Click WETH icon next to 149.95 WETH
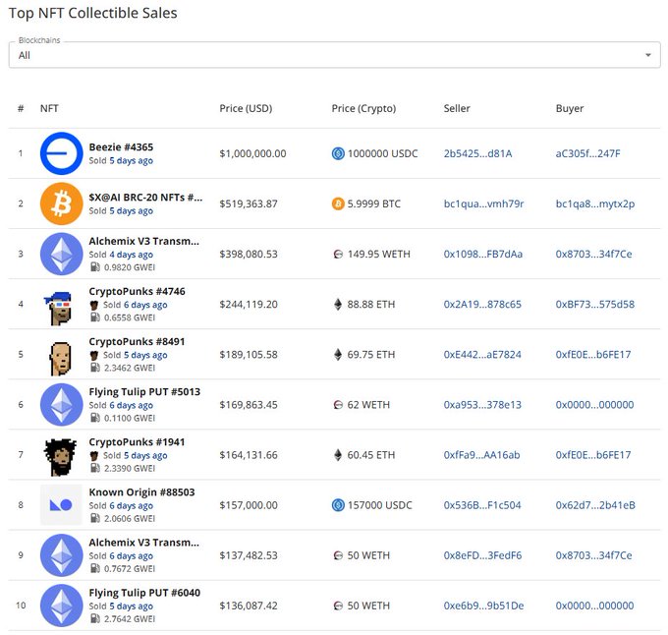The image size is (668, 635). pyautogui.click(x=338, y=255)
